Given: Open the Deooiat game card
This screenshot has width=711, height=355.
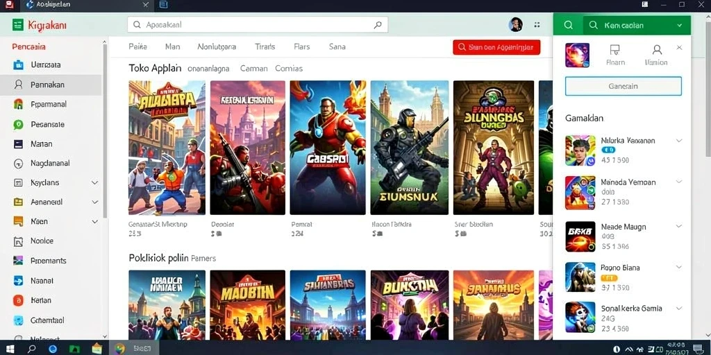Looking at the screenshot, I should 248,148.
